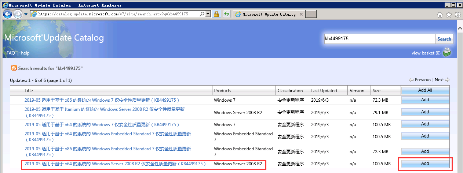Viewport: 463px width, 173px height.
Task: Open a new blank tab
Action: pos(311,14)
